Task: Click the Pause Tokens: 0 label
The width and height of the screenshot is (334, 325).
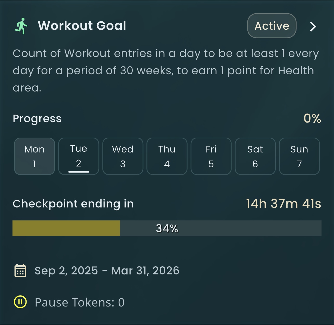Action: (x=80, y=303)
